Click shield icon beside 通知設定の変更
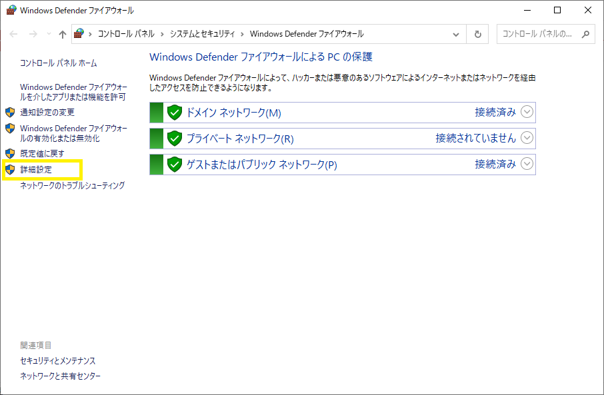Screen dimensions: 604x395 10,113
